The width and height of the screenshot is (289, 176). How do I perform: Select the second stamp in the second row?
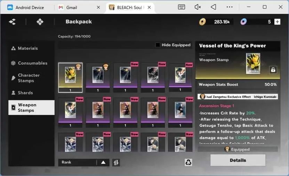[98, 112]
